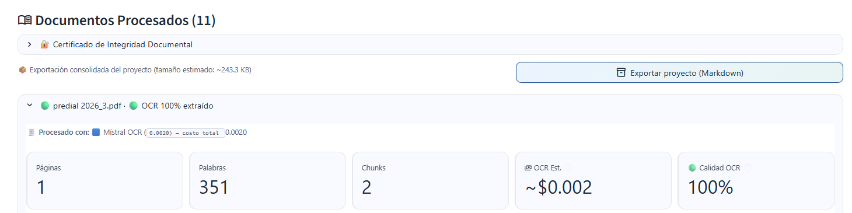Click the archive box icon inside Exportar proyecto
Viewport: 852px width, 213px height.
621,73
